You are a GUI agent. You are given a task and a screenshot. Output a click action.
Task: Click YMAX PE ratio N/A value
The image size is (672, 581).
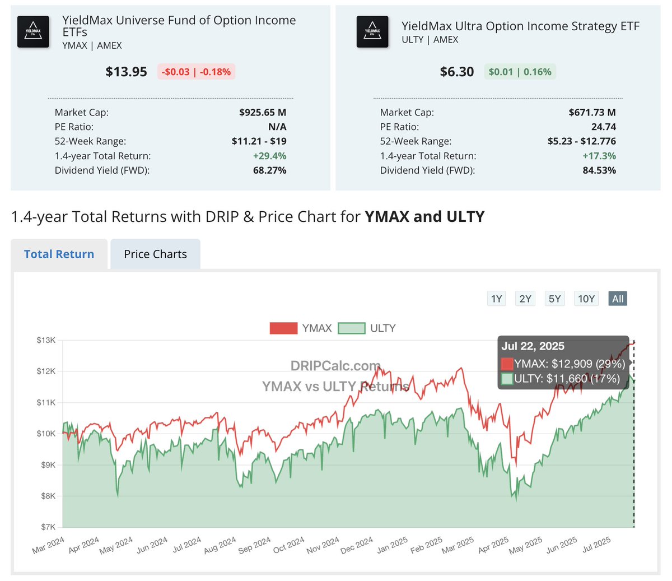click(x=277, y=127)
